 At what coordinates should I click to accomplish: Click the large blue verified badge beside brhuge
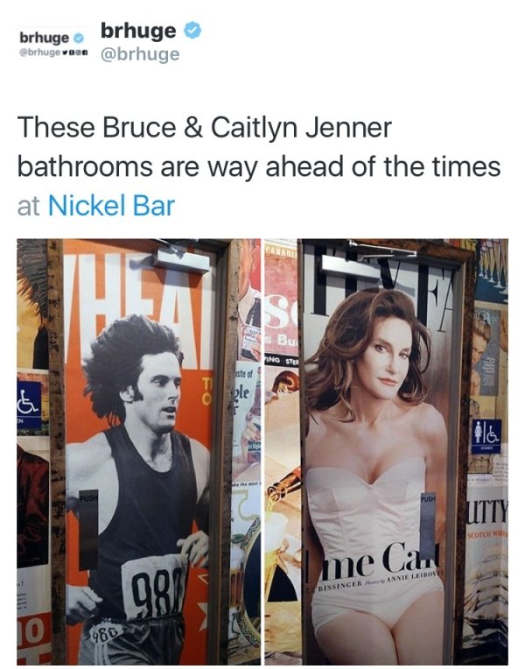click(x=192, y=31)
